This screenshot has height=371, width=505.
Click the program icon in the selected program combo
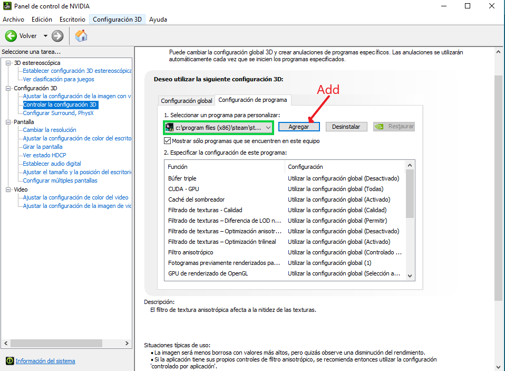click(169, 128)
